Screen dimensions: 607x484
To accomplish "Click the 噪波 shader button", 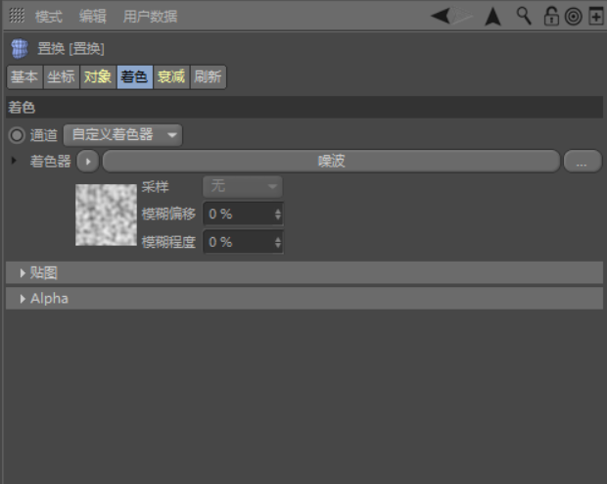I will 331,162.
